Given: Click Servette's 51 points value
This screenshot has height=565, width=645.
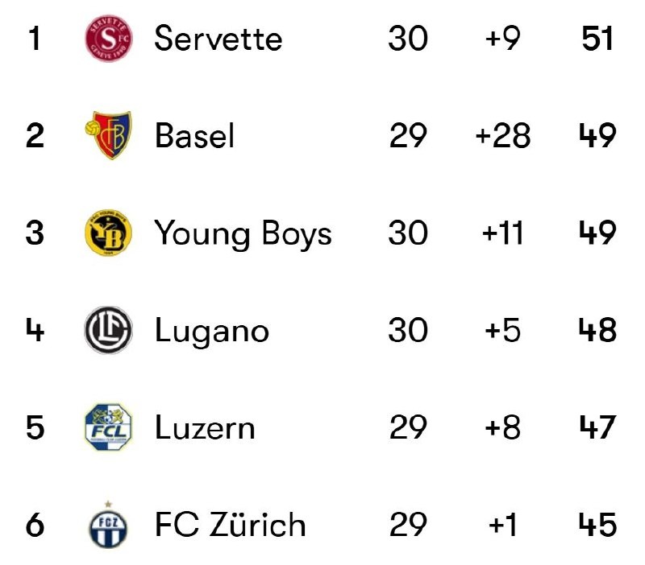Looking at the screenshot, I should click(x=597, y=39).
